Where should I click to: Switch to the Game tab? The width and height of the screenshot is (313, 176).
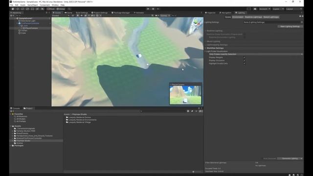click(x=68, y=13)
